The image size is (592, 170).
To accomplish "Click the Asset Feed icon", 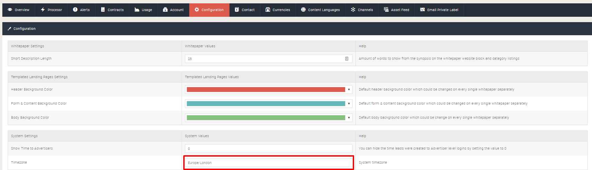I will 386,10.
